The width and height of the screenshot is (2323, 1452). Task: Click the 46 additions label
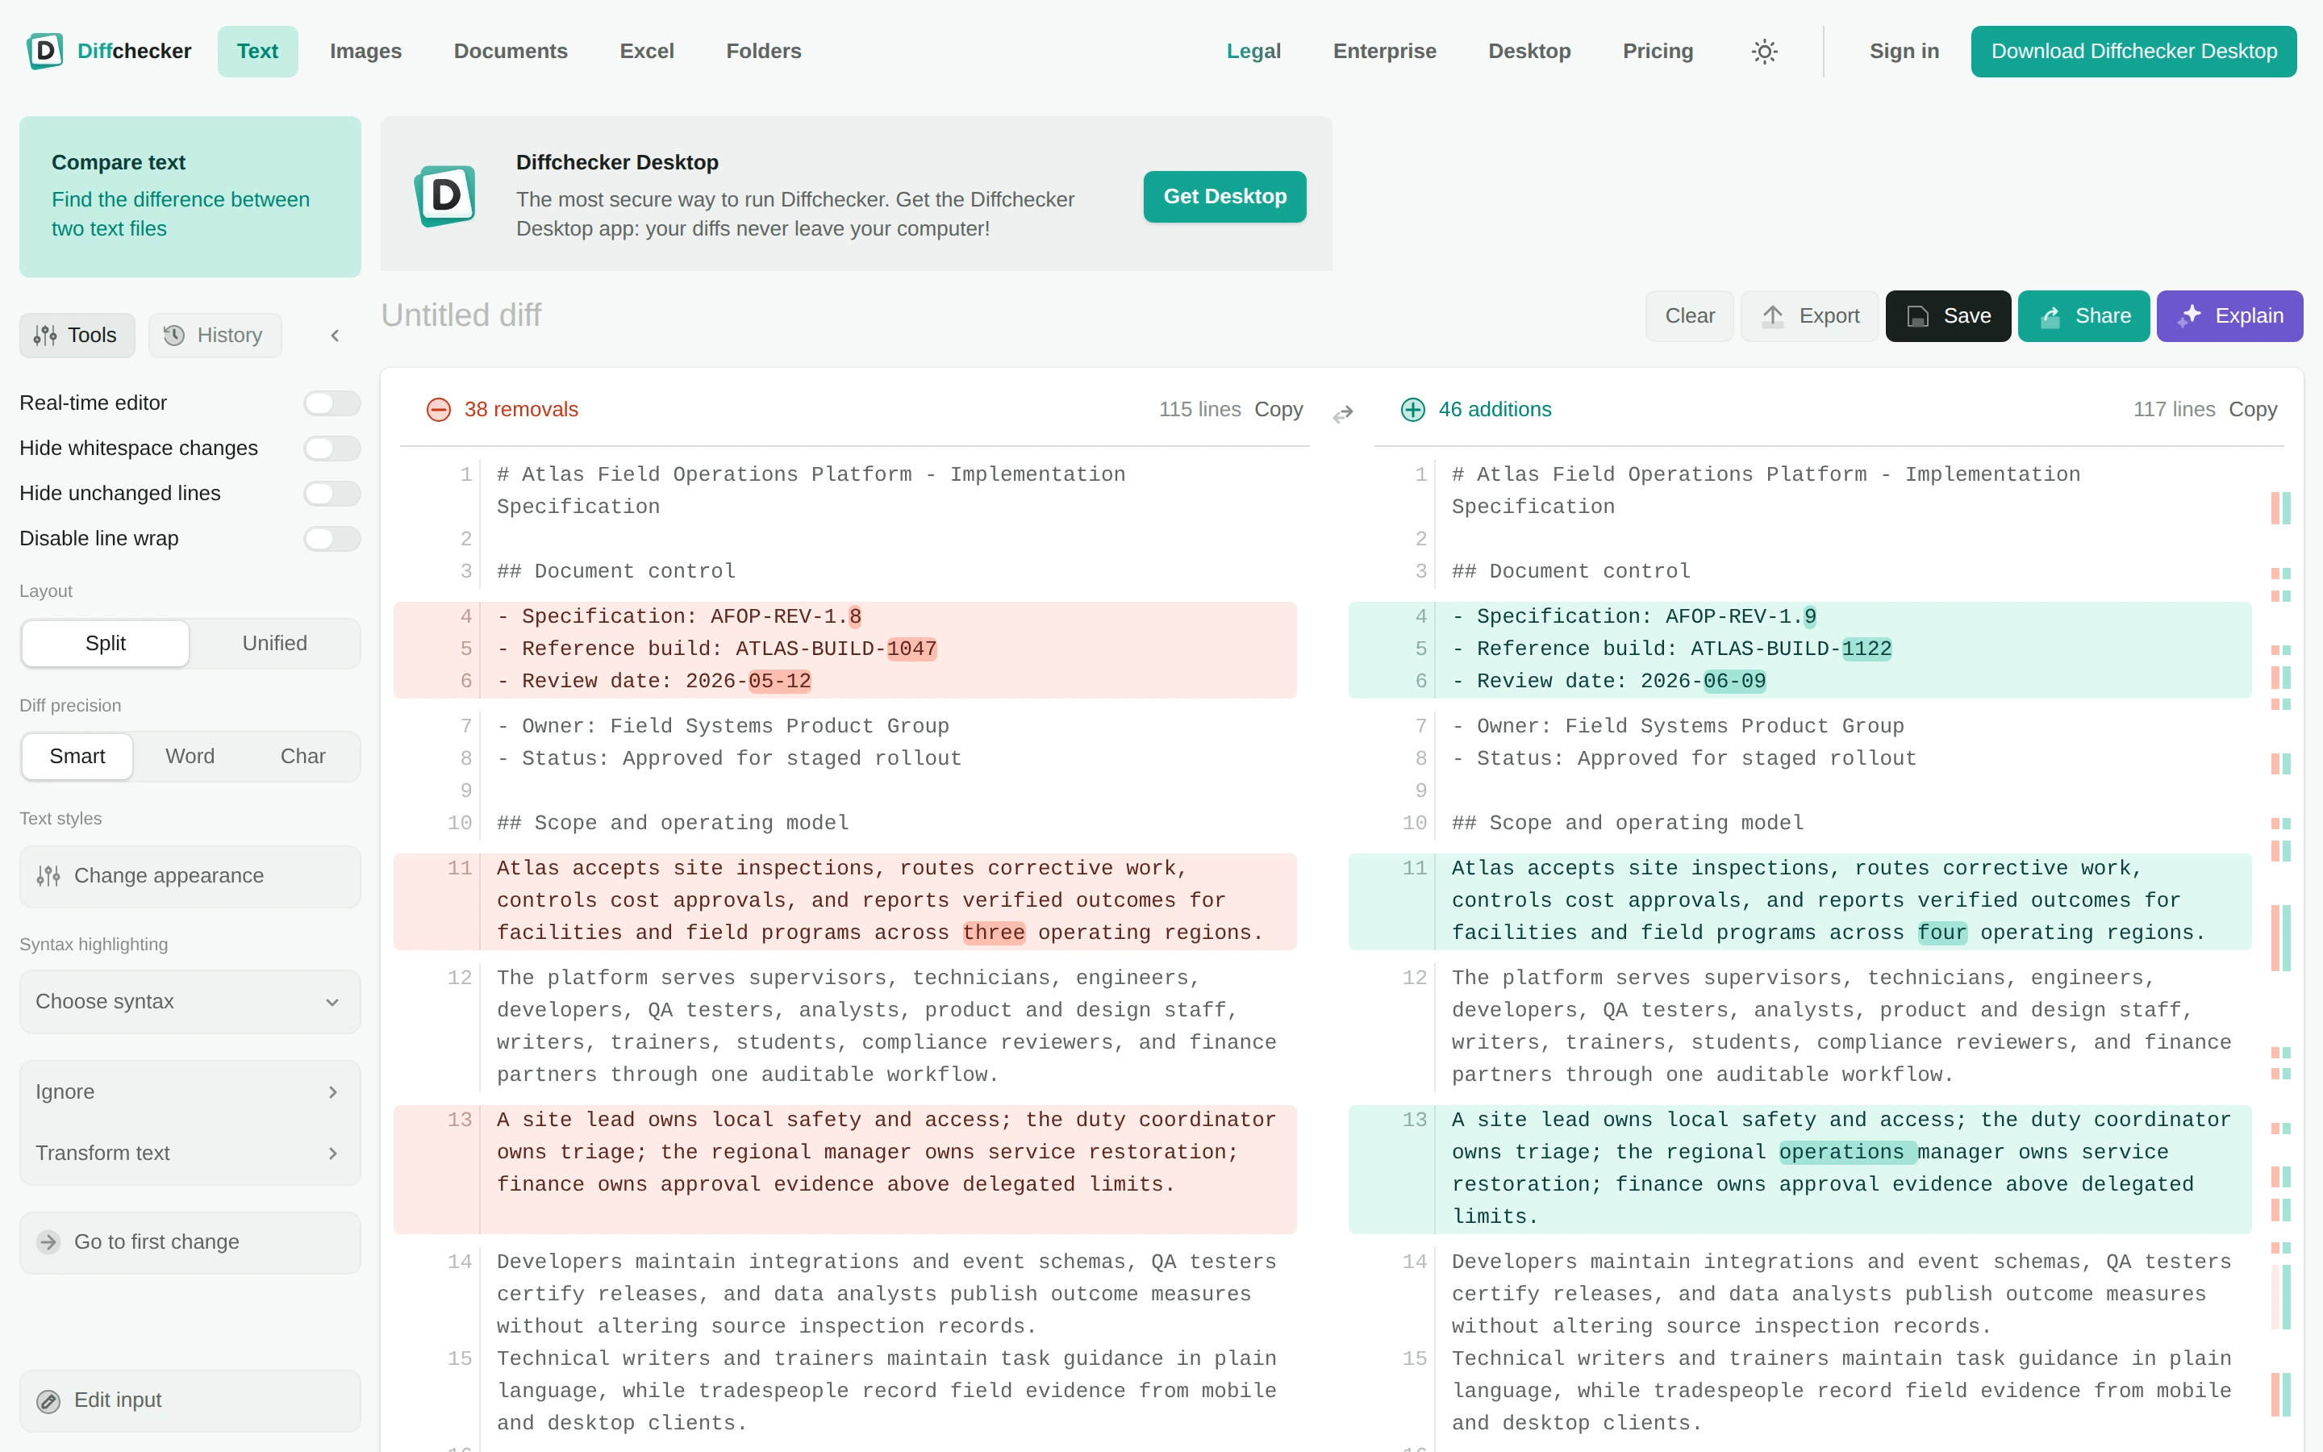click(1495, 410)
